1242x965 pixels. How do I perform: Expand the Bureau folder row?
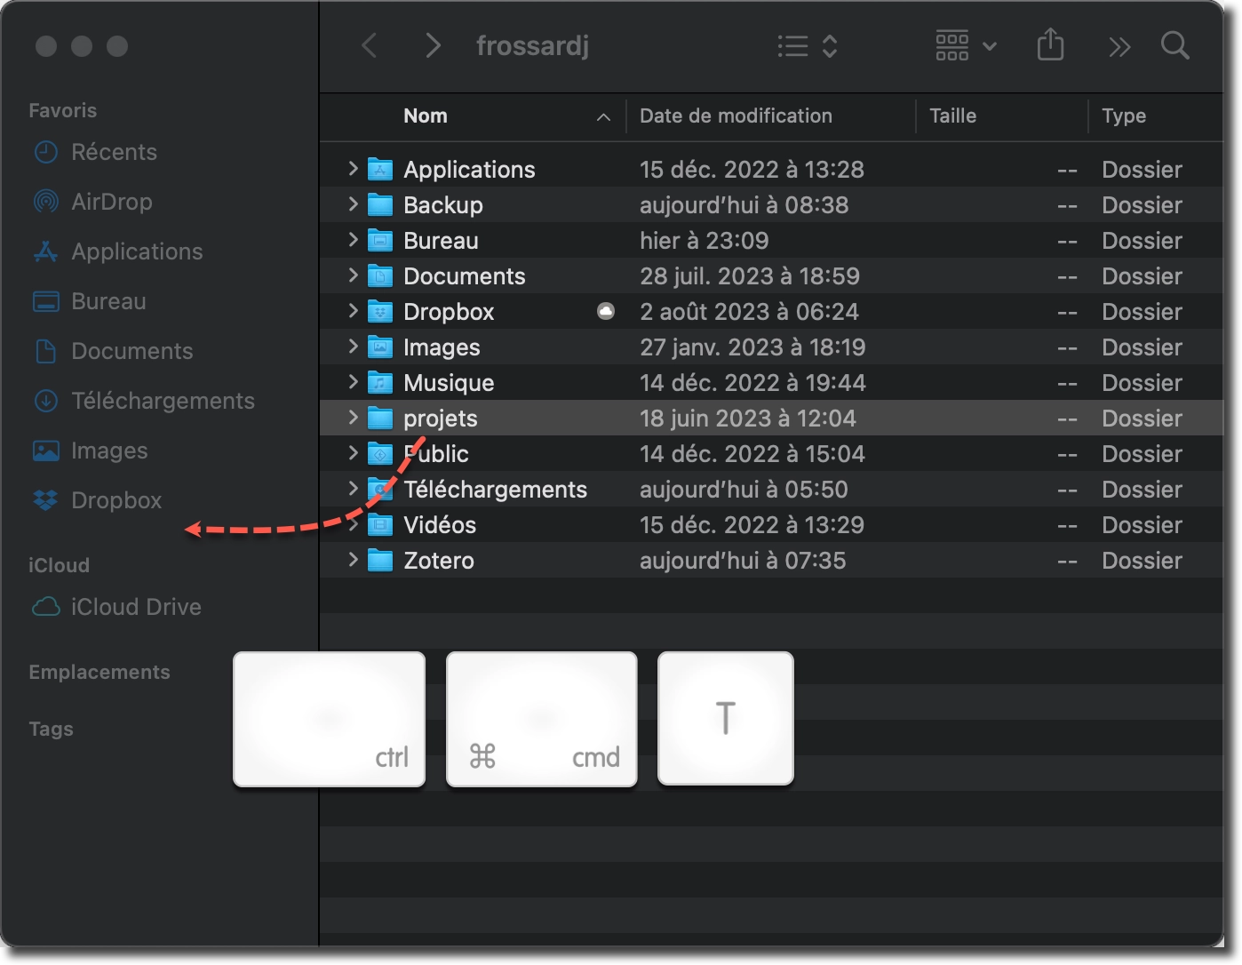coord(353,240)
